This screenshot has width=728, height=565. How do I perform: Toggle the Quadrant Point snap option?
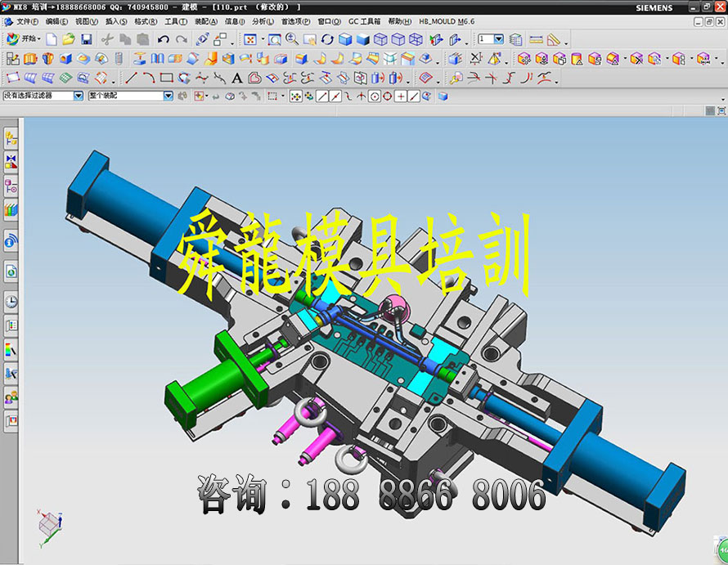pos(387,96)
